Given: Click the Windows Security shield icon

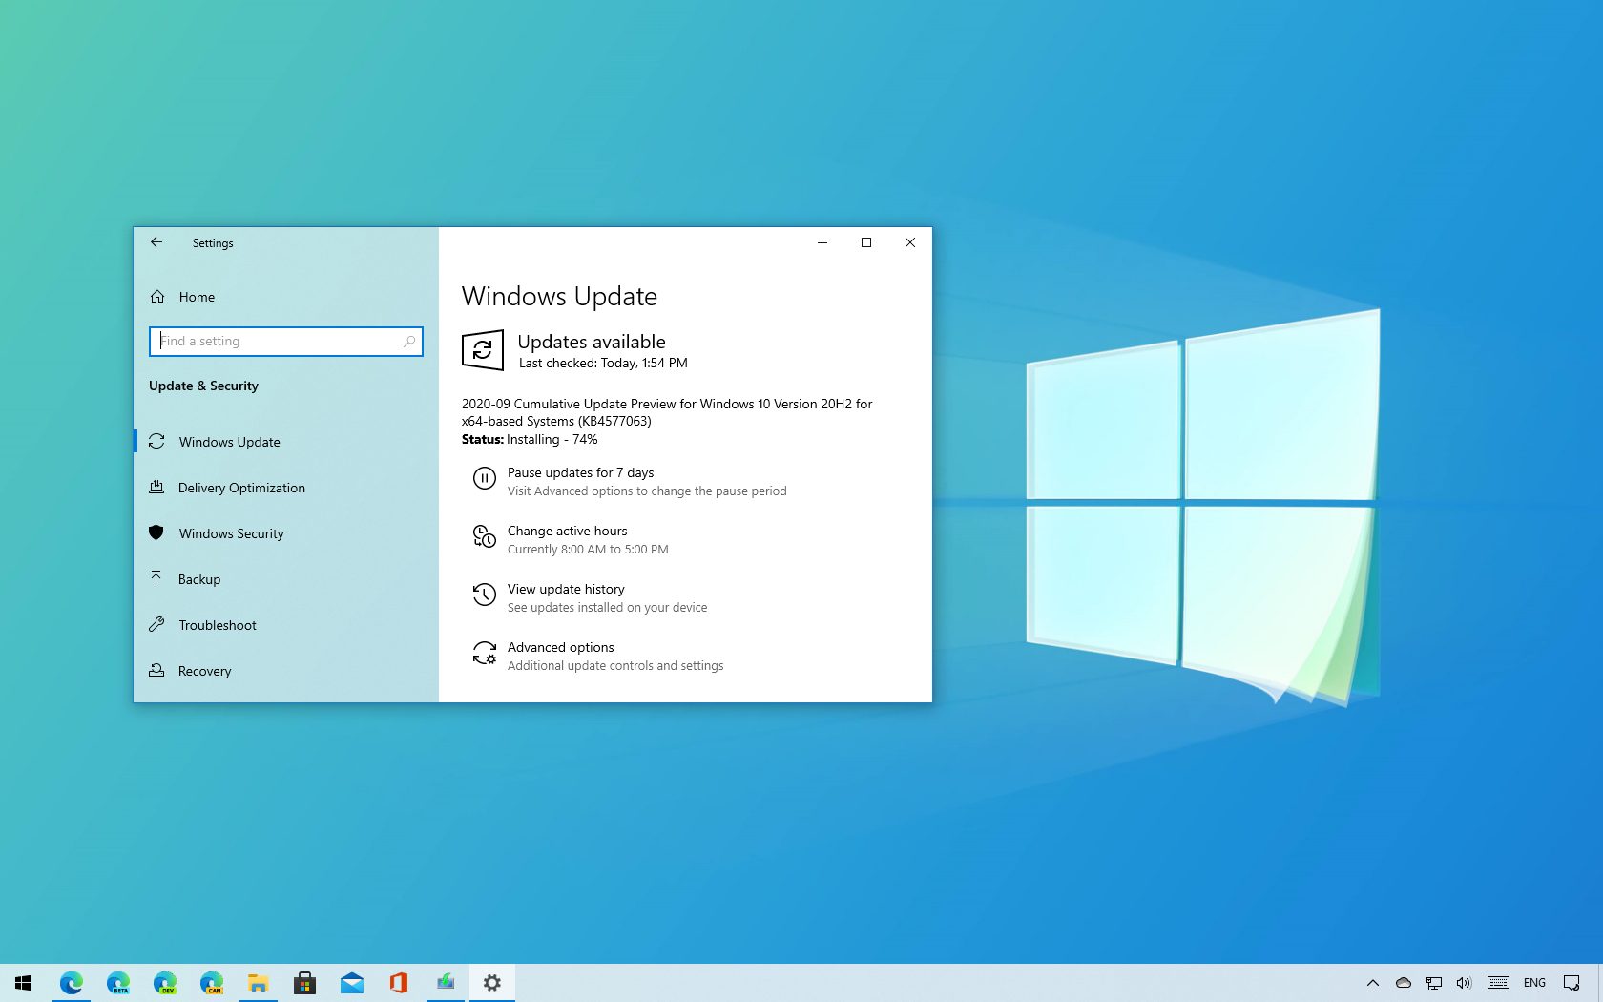Looking at the screenshot, I should pyautogui.click(x=156, y=532).
